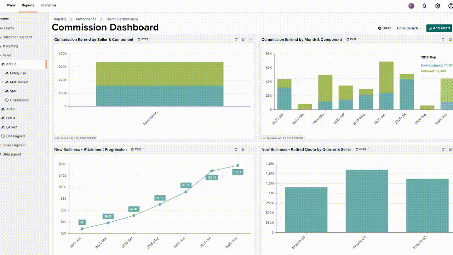This screenshot has height=255, width=453.
Task: Click the 2025-Sep data point on attainment line
Action: click(x=237, y=165)
